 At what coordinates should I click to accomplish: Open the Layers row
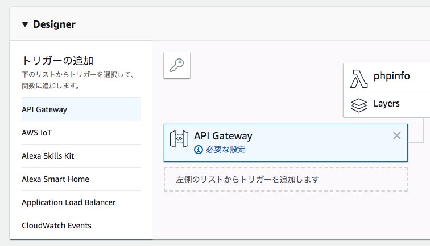pyautogui.click(x=387, y=105)
